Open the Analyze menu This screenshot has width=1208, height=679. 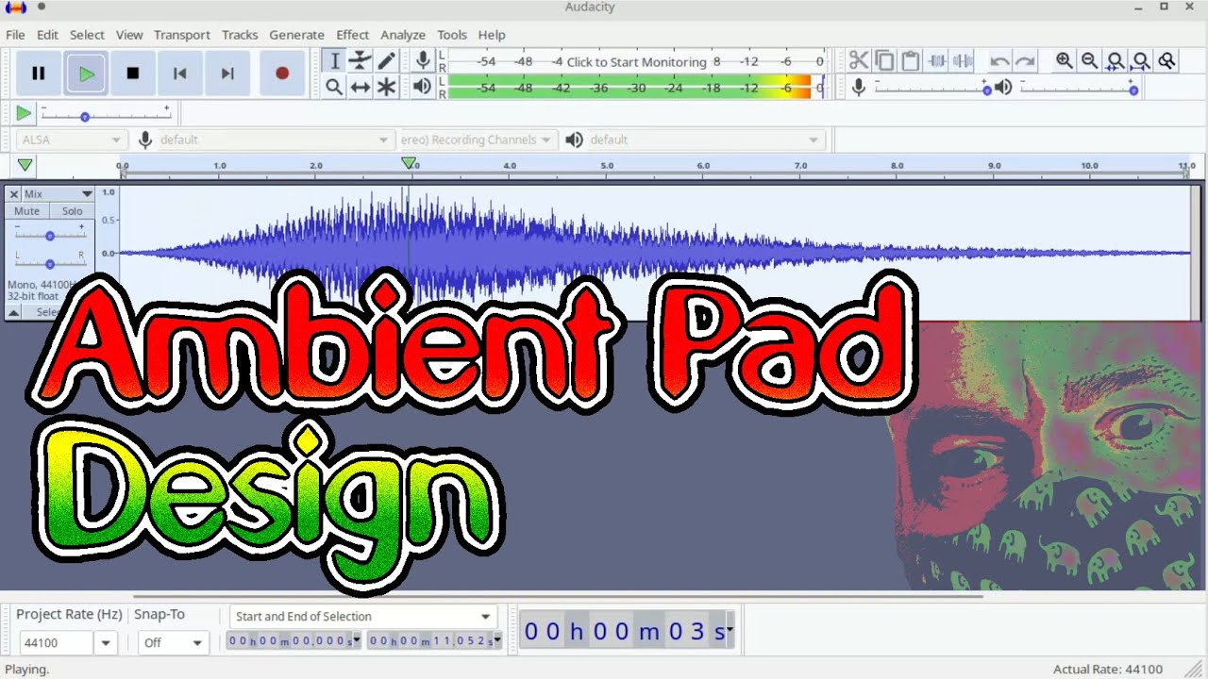403,34
